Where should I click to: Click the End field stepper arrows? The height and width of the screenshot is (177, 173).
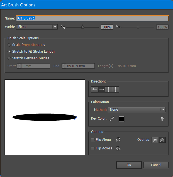point(64,66)
